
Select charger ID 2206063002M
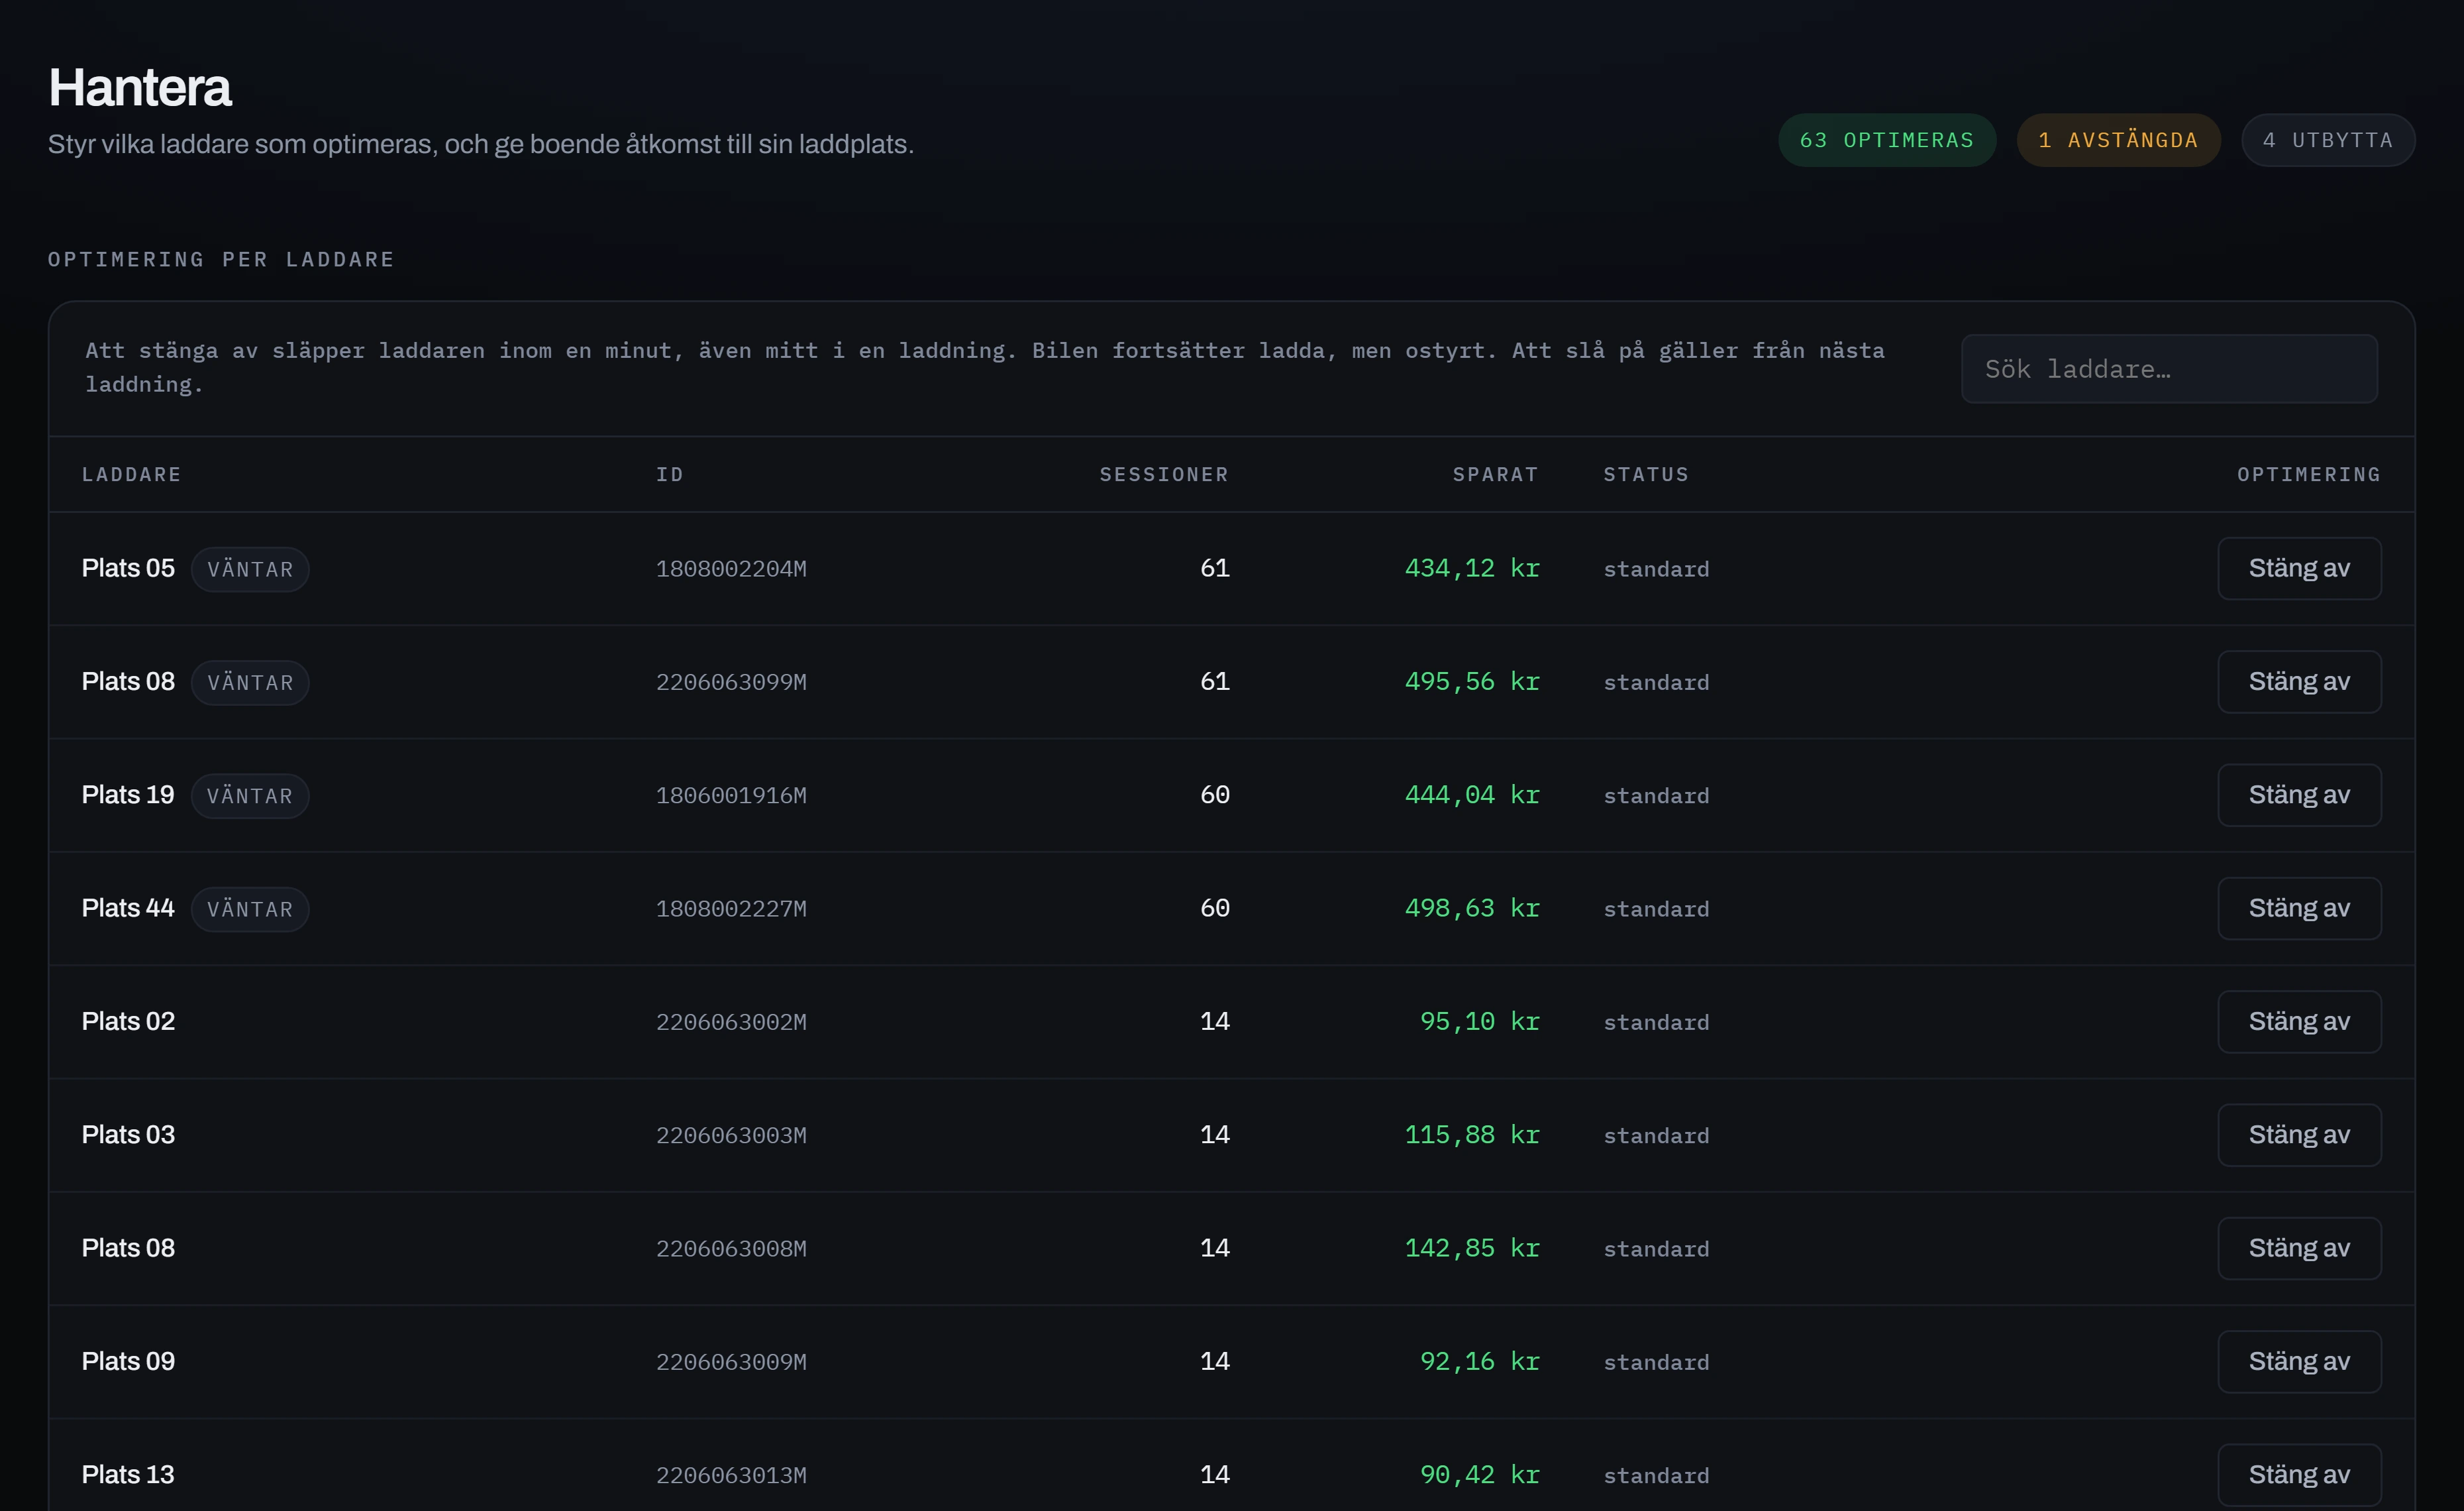(731, 1022)
